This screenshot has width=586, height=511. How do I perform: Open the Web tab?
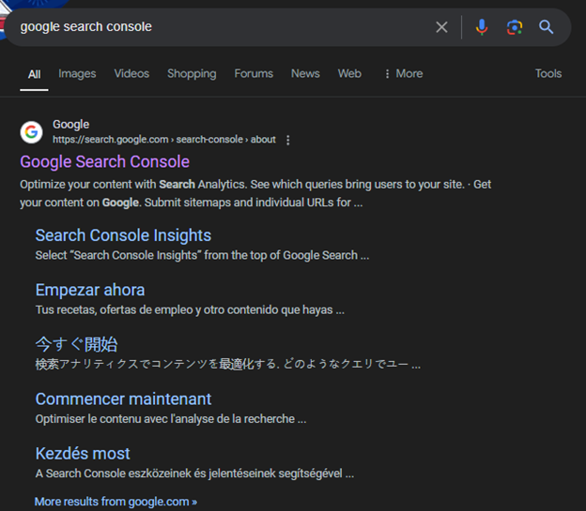349,73
